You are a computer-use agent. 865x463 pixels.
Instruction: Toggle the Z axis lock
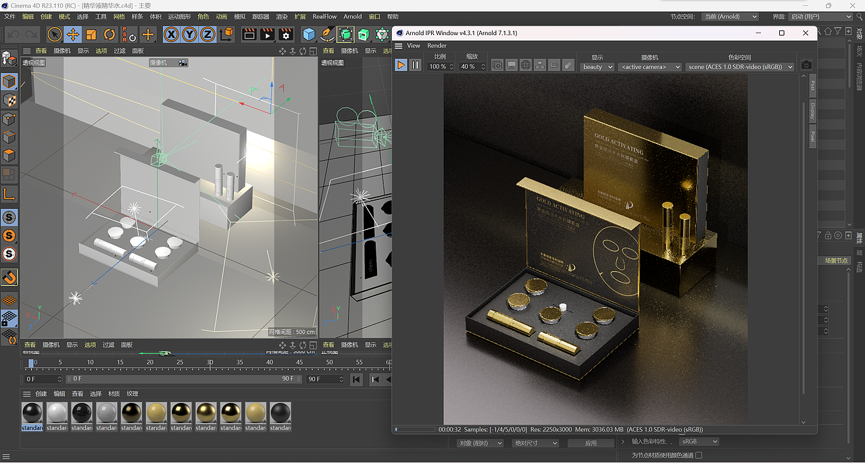point(207,34)
